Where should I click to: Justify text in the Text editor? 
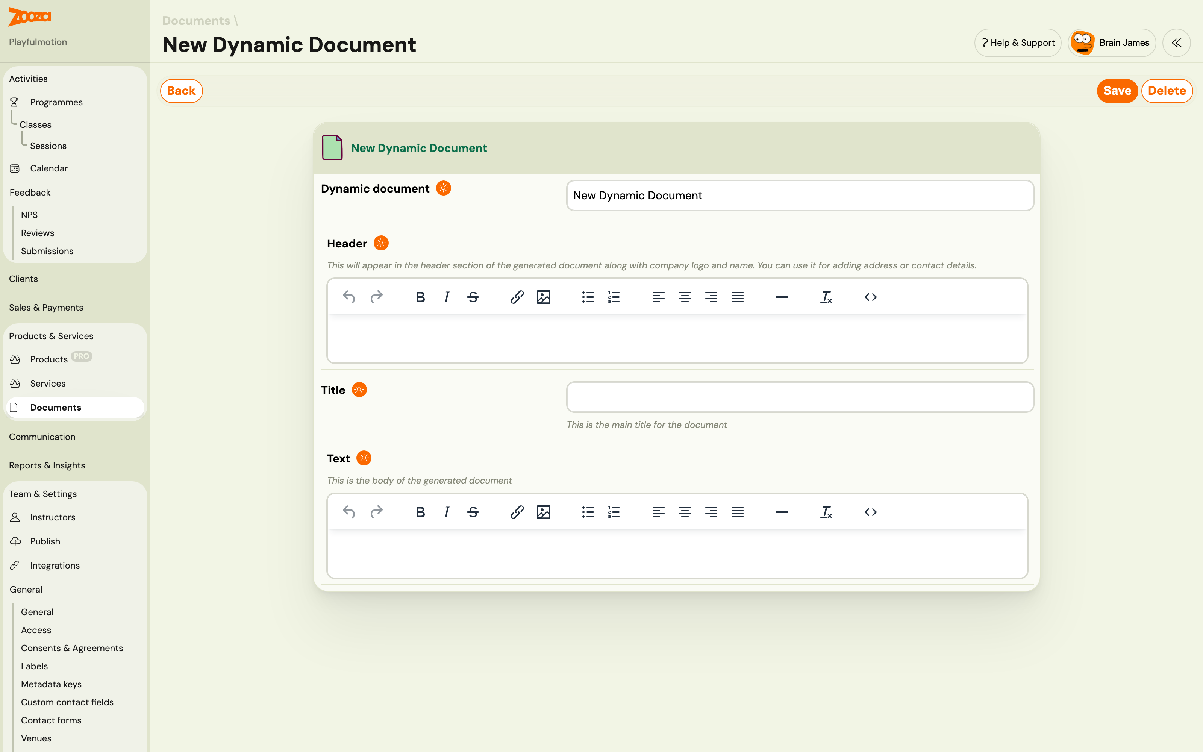click(x=737, y=512)
